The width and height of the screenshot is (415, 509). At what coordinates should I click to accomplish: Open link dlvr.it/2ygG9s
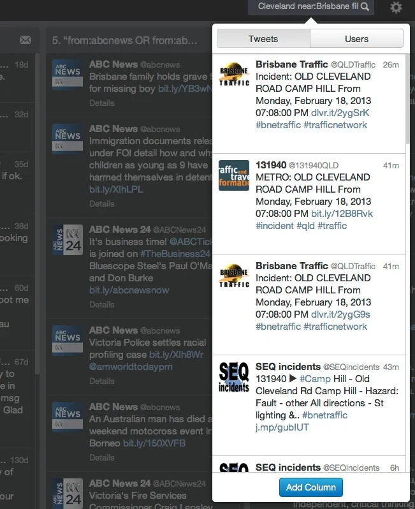pyautogui.click(x=340, y=314)
